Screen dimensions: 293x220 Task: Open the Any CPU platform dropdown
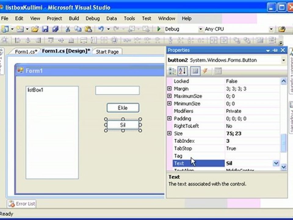point(271,29)
